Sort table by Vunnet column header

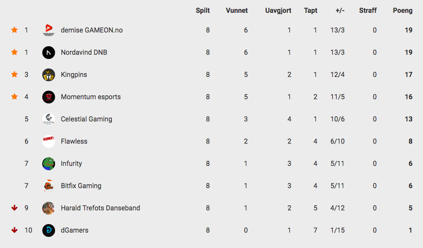[x=236, y=11]
